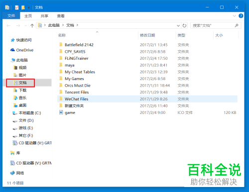Image resolution: width=249 pixels, height=192 pixels.
Task: Click the Tencent Files folder icon
Action: click(61, 92)
